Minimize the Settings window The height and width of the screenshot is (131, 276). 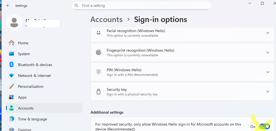[x=250, y=3]
